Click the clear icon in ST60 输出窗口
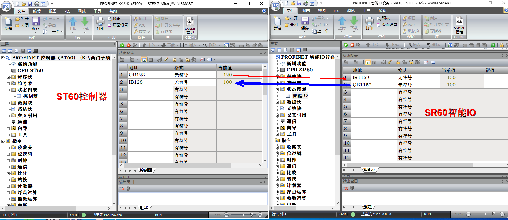508x220 pixels. coord(122,189)
